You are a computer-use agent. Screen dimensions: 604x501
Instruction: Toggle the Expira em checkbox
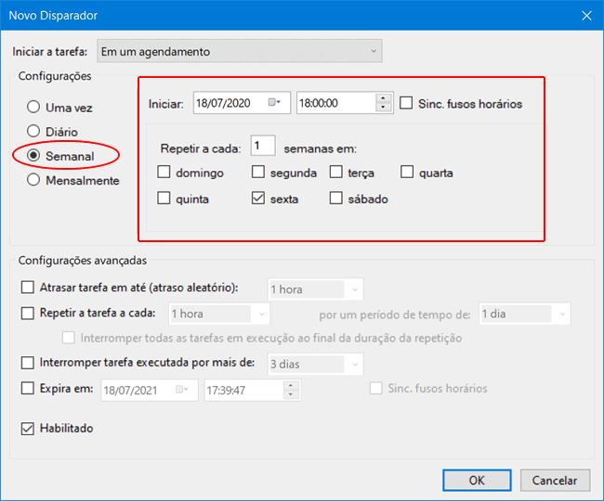[x=28, y=389]
